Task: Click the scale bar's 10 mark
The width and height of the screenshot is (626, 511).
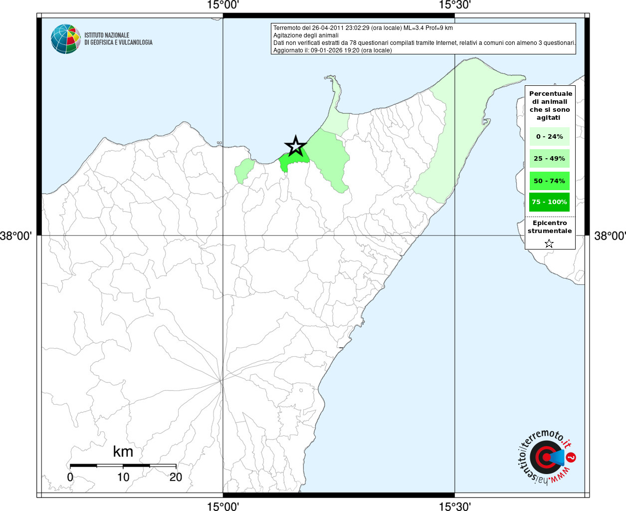Action: 123,477
